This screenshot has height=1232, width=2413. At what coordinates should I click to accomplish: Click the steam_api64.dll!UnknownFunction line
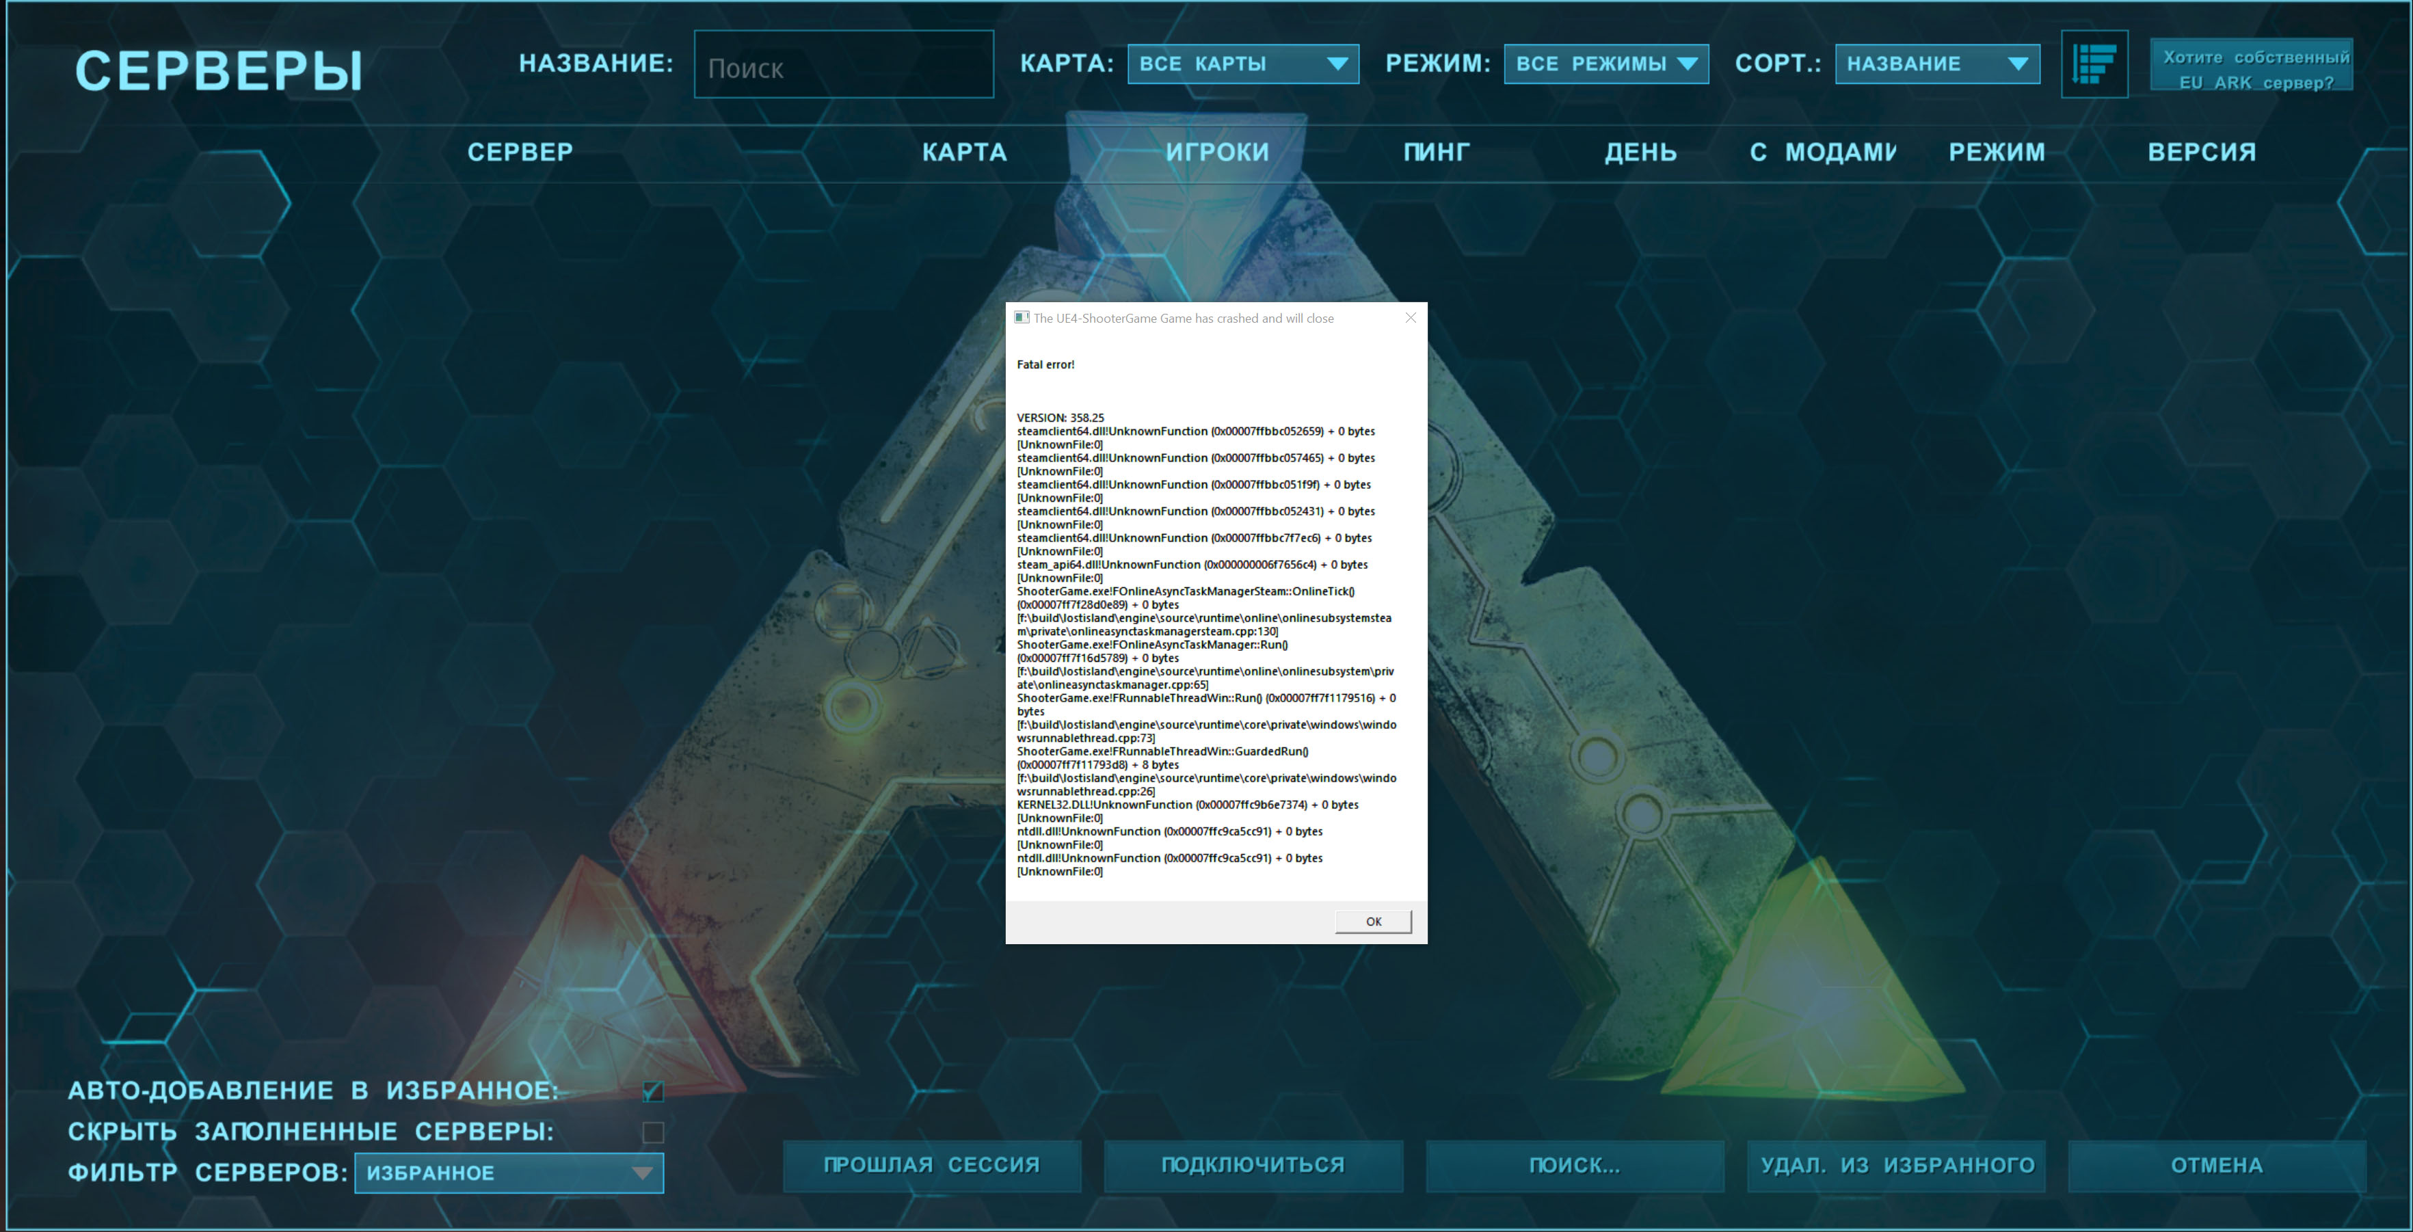[x=1192, y=565]
